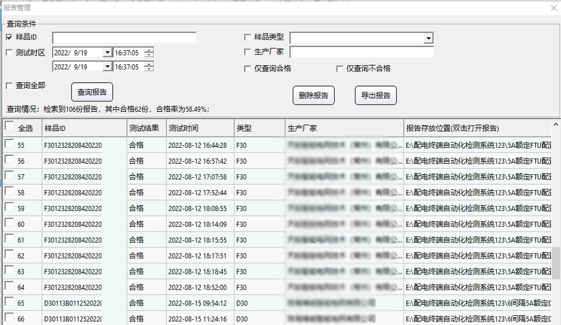Click the 样品ID text input field
This screenshot has height=325, width=561.
(124, 38)
